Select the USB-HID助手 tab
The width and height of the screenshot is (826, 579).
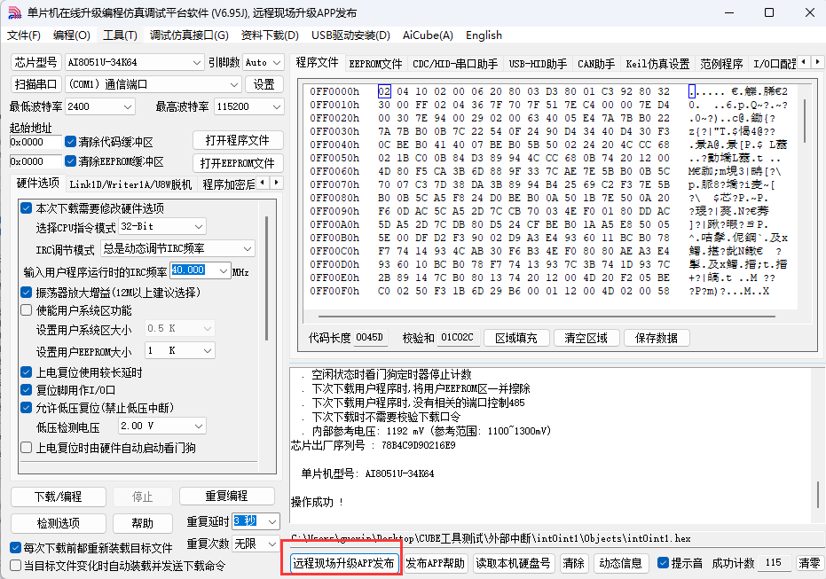(538, 64)
